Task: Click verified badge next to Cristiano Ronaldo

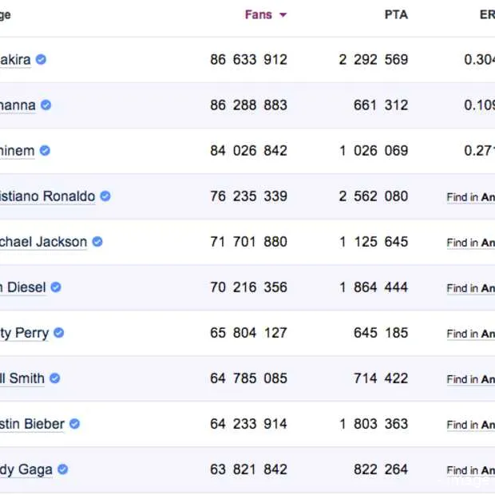Action: (105, 196)
